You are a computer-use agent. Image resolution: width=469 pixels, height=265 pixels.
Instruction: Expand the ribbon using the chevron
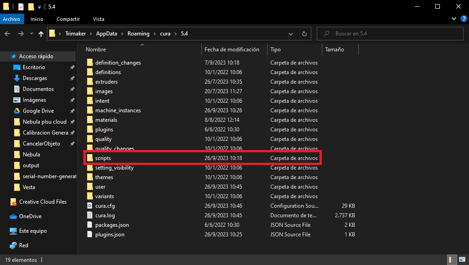pos(454,19)
